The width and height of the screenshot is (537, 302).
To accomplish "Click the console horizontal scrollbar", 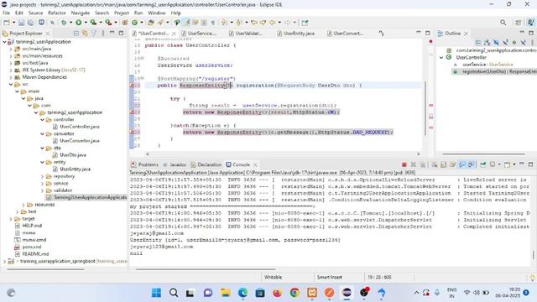I will (x=206, y=269).
